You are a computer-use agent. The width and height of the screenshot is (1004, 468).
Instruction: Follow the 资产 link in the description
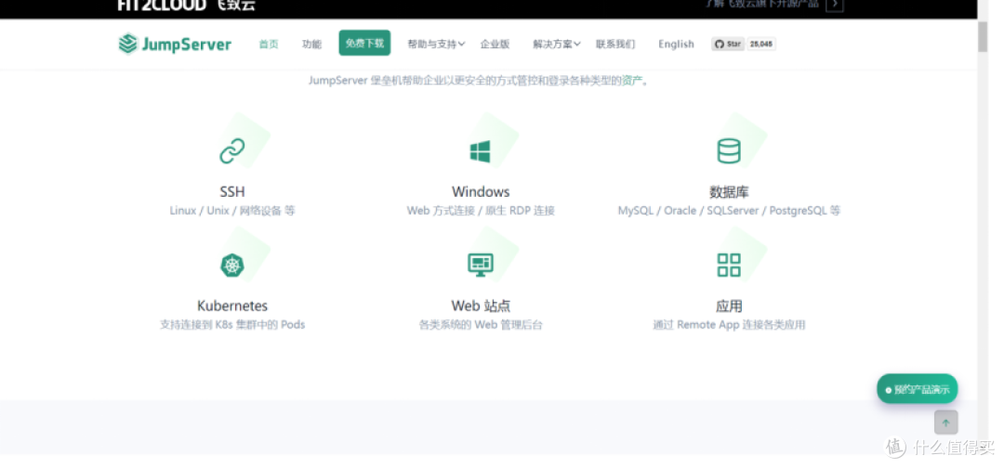(632, 81)
